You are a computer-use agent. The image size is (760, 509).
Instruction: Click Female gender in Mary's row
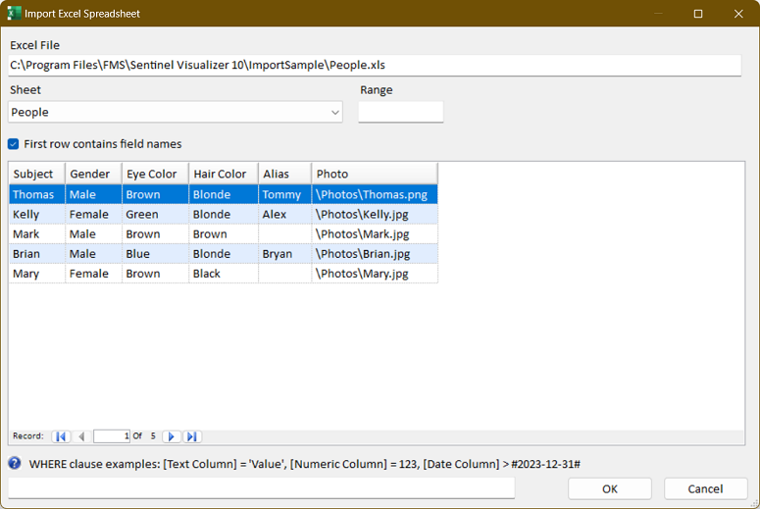[93, 274]
